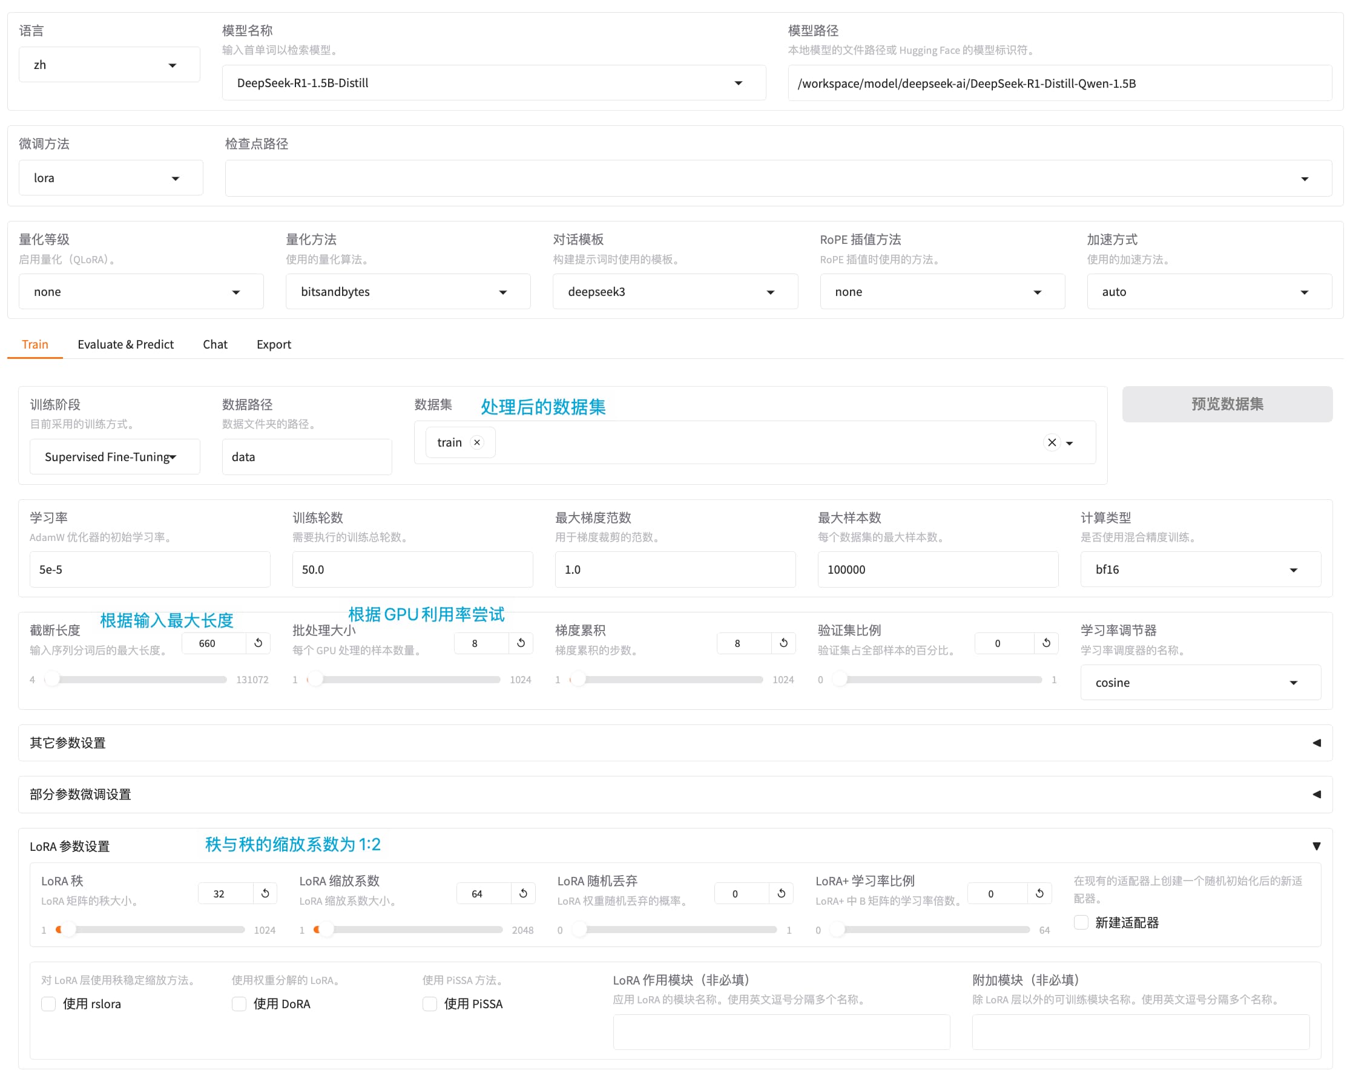The width and height of the screenshot is (1350, 1076).
Task: Remove the train dataset tag
Action: [x=477, y=442]
